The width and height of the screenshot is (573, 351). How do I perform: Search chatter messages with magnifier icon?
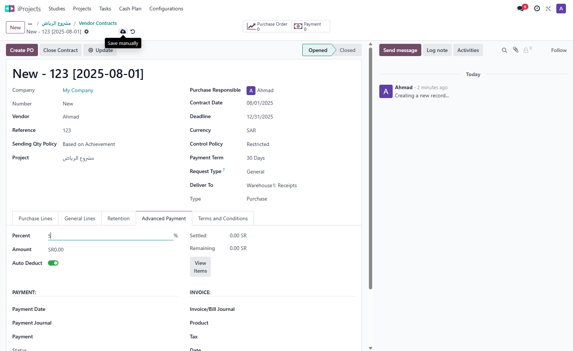505,50
